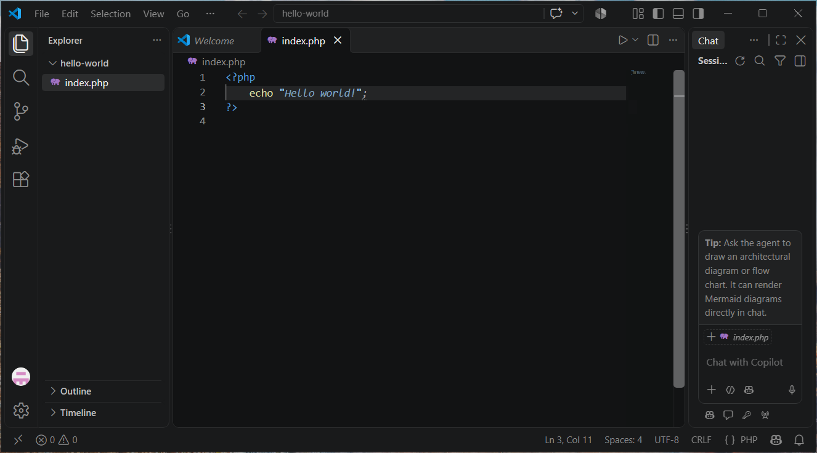
Task: Click the Split Editor Right icon
Action: [x=653, y=40]
